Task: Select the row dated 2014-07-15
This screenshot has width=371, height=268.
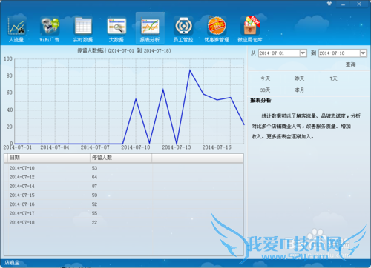Action: [x=124, y=195]
